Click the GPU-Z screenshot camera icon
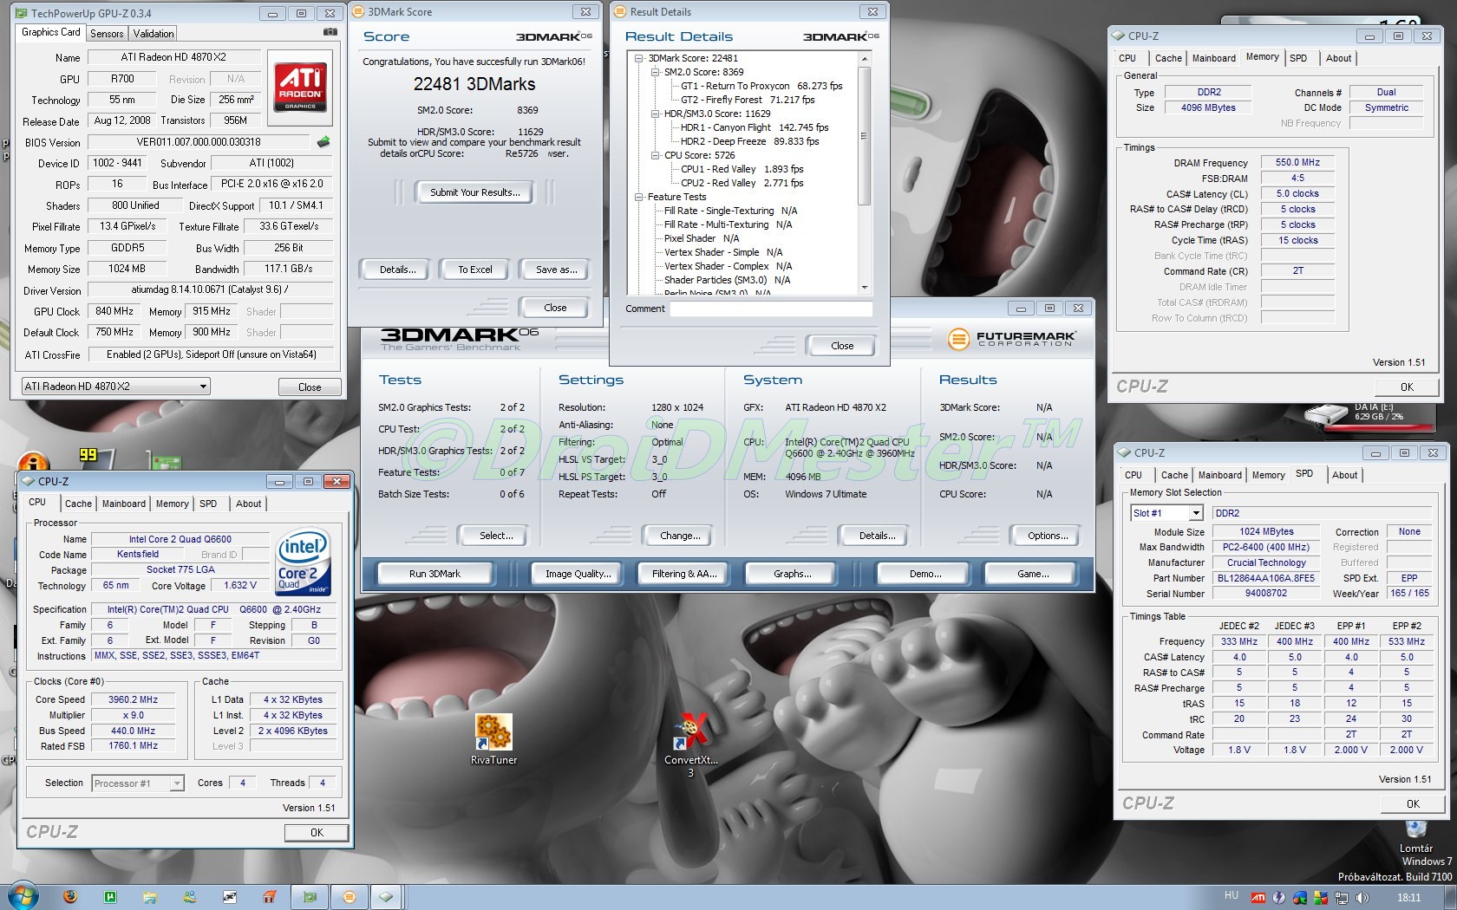 coord(330,32)
